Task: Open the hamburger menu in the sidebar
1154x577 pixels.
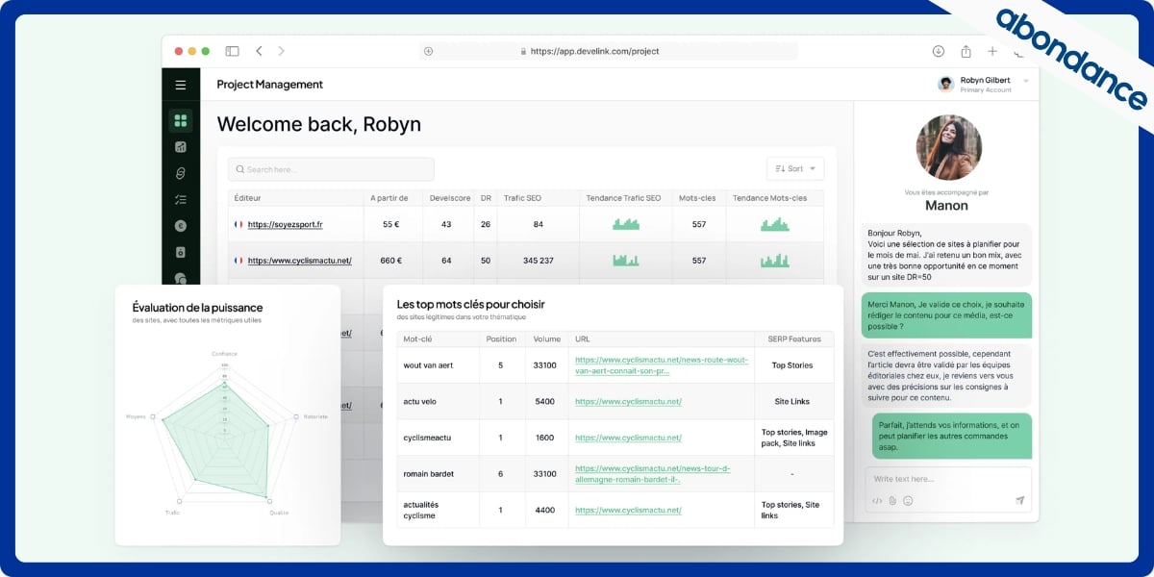Action: click(180, 85)
